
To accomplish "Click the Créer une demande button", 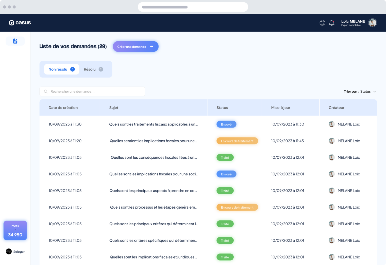I will [x=136, y=47].
